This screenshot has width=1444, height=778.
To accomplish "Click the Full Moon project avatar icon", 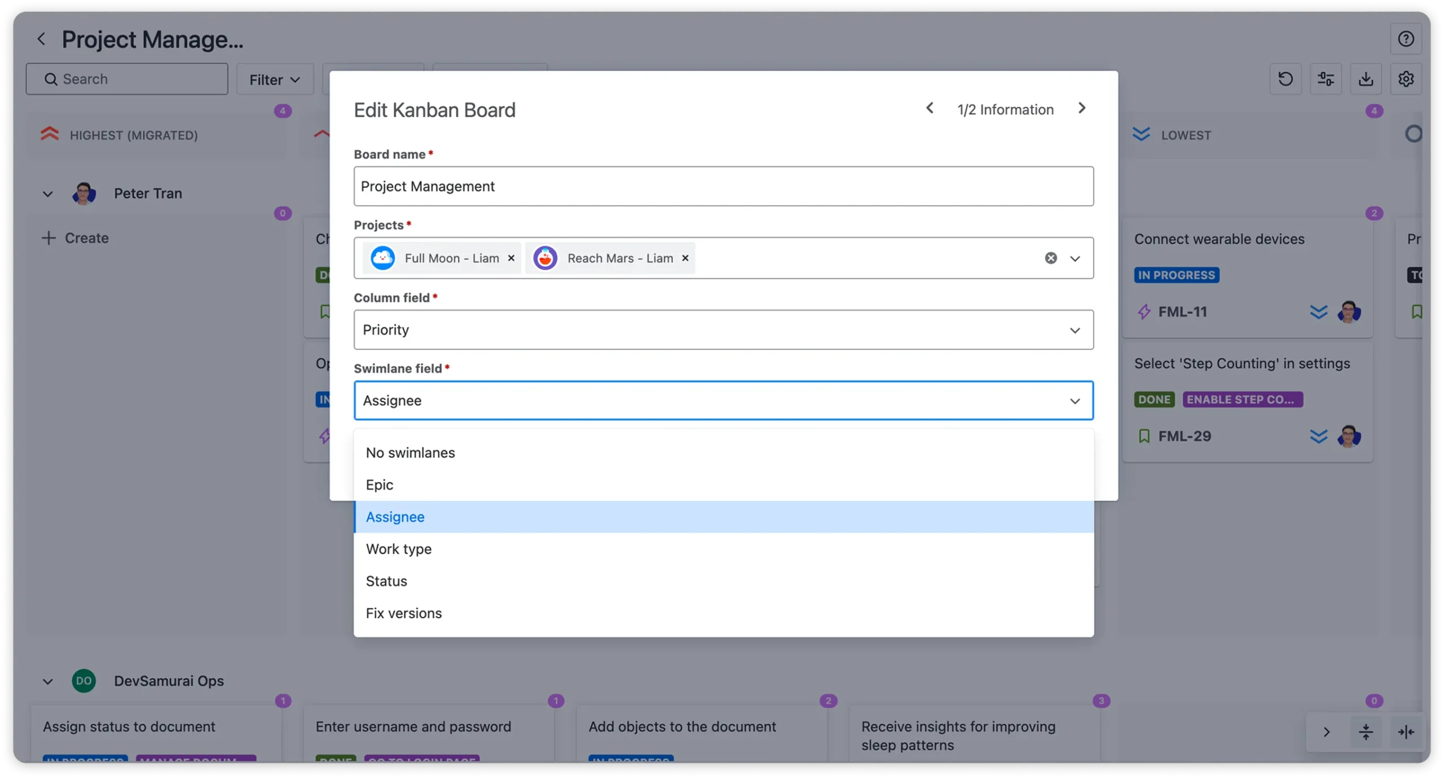I will pos(382,258).
